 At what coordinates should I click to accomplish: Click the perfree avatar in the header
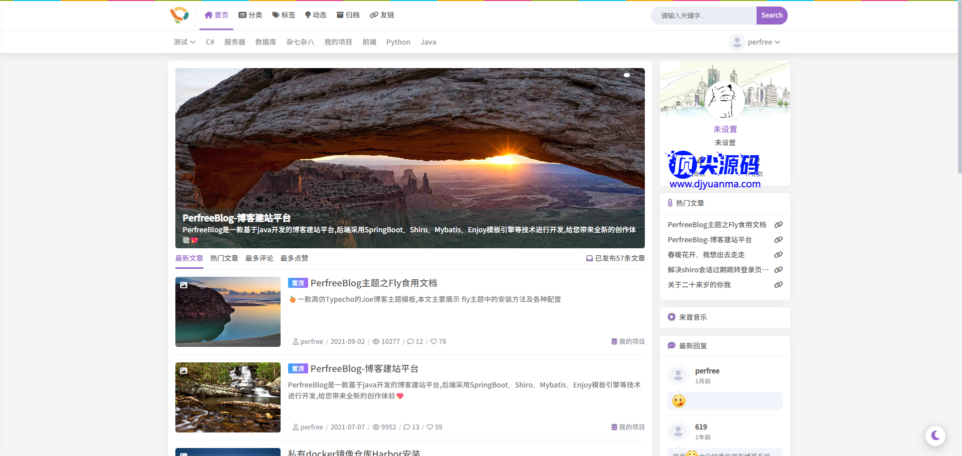click(x=737, y=42)
